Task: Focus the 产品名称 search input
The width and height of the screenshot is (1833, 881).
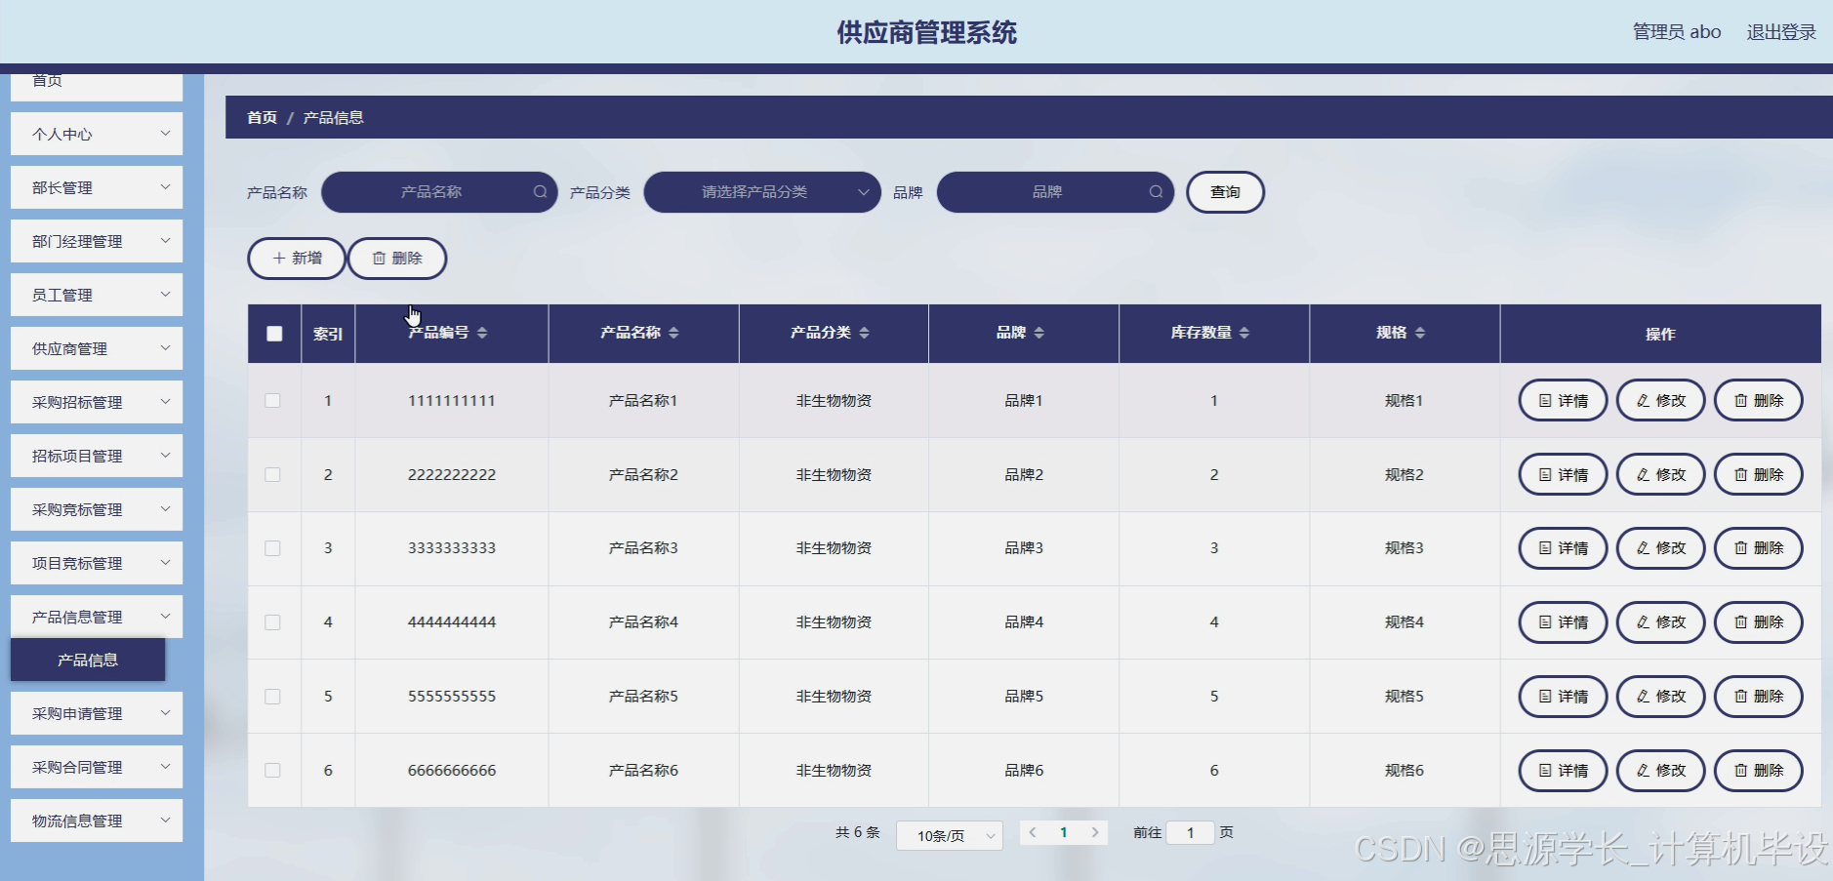Action: coord(439,192)
